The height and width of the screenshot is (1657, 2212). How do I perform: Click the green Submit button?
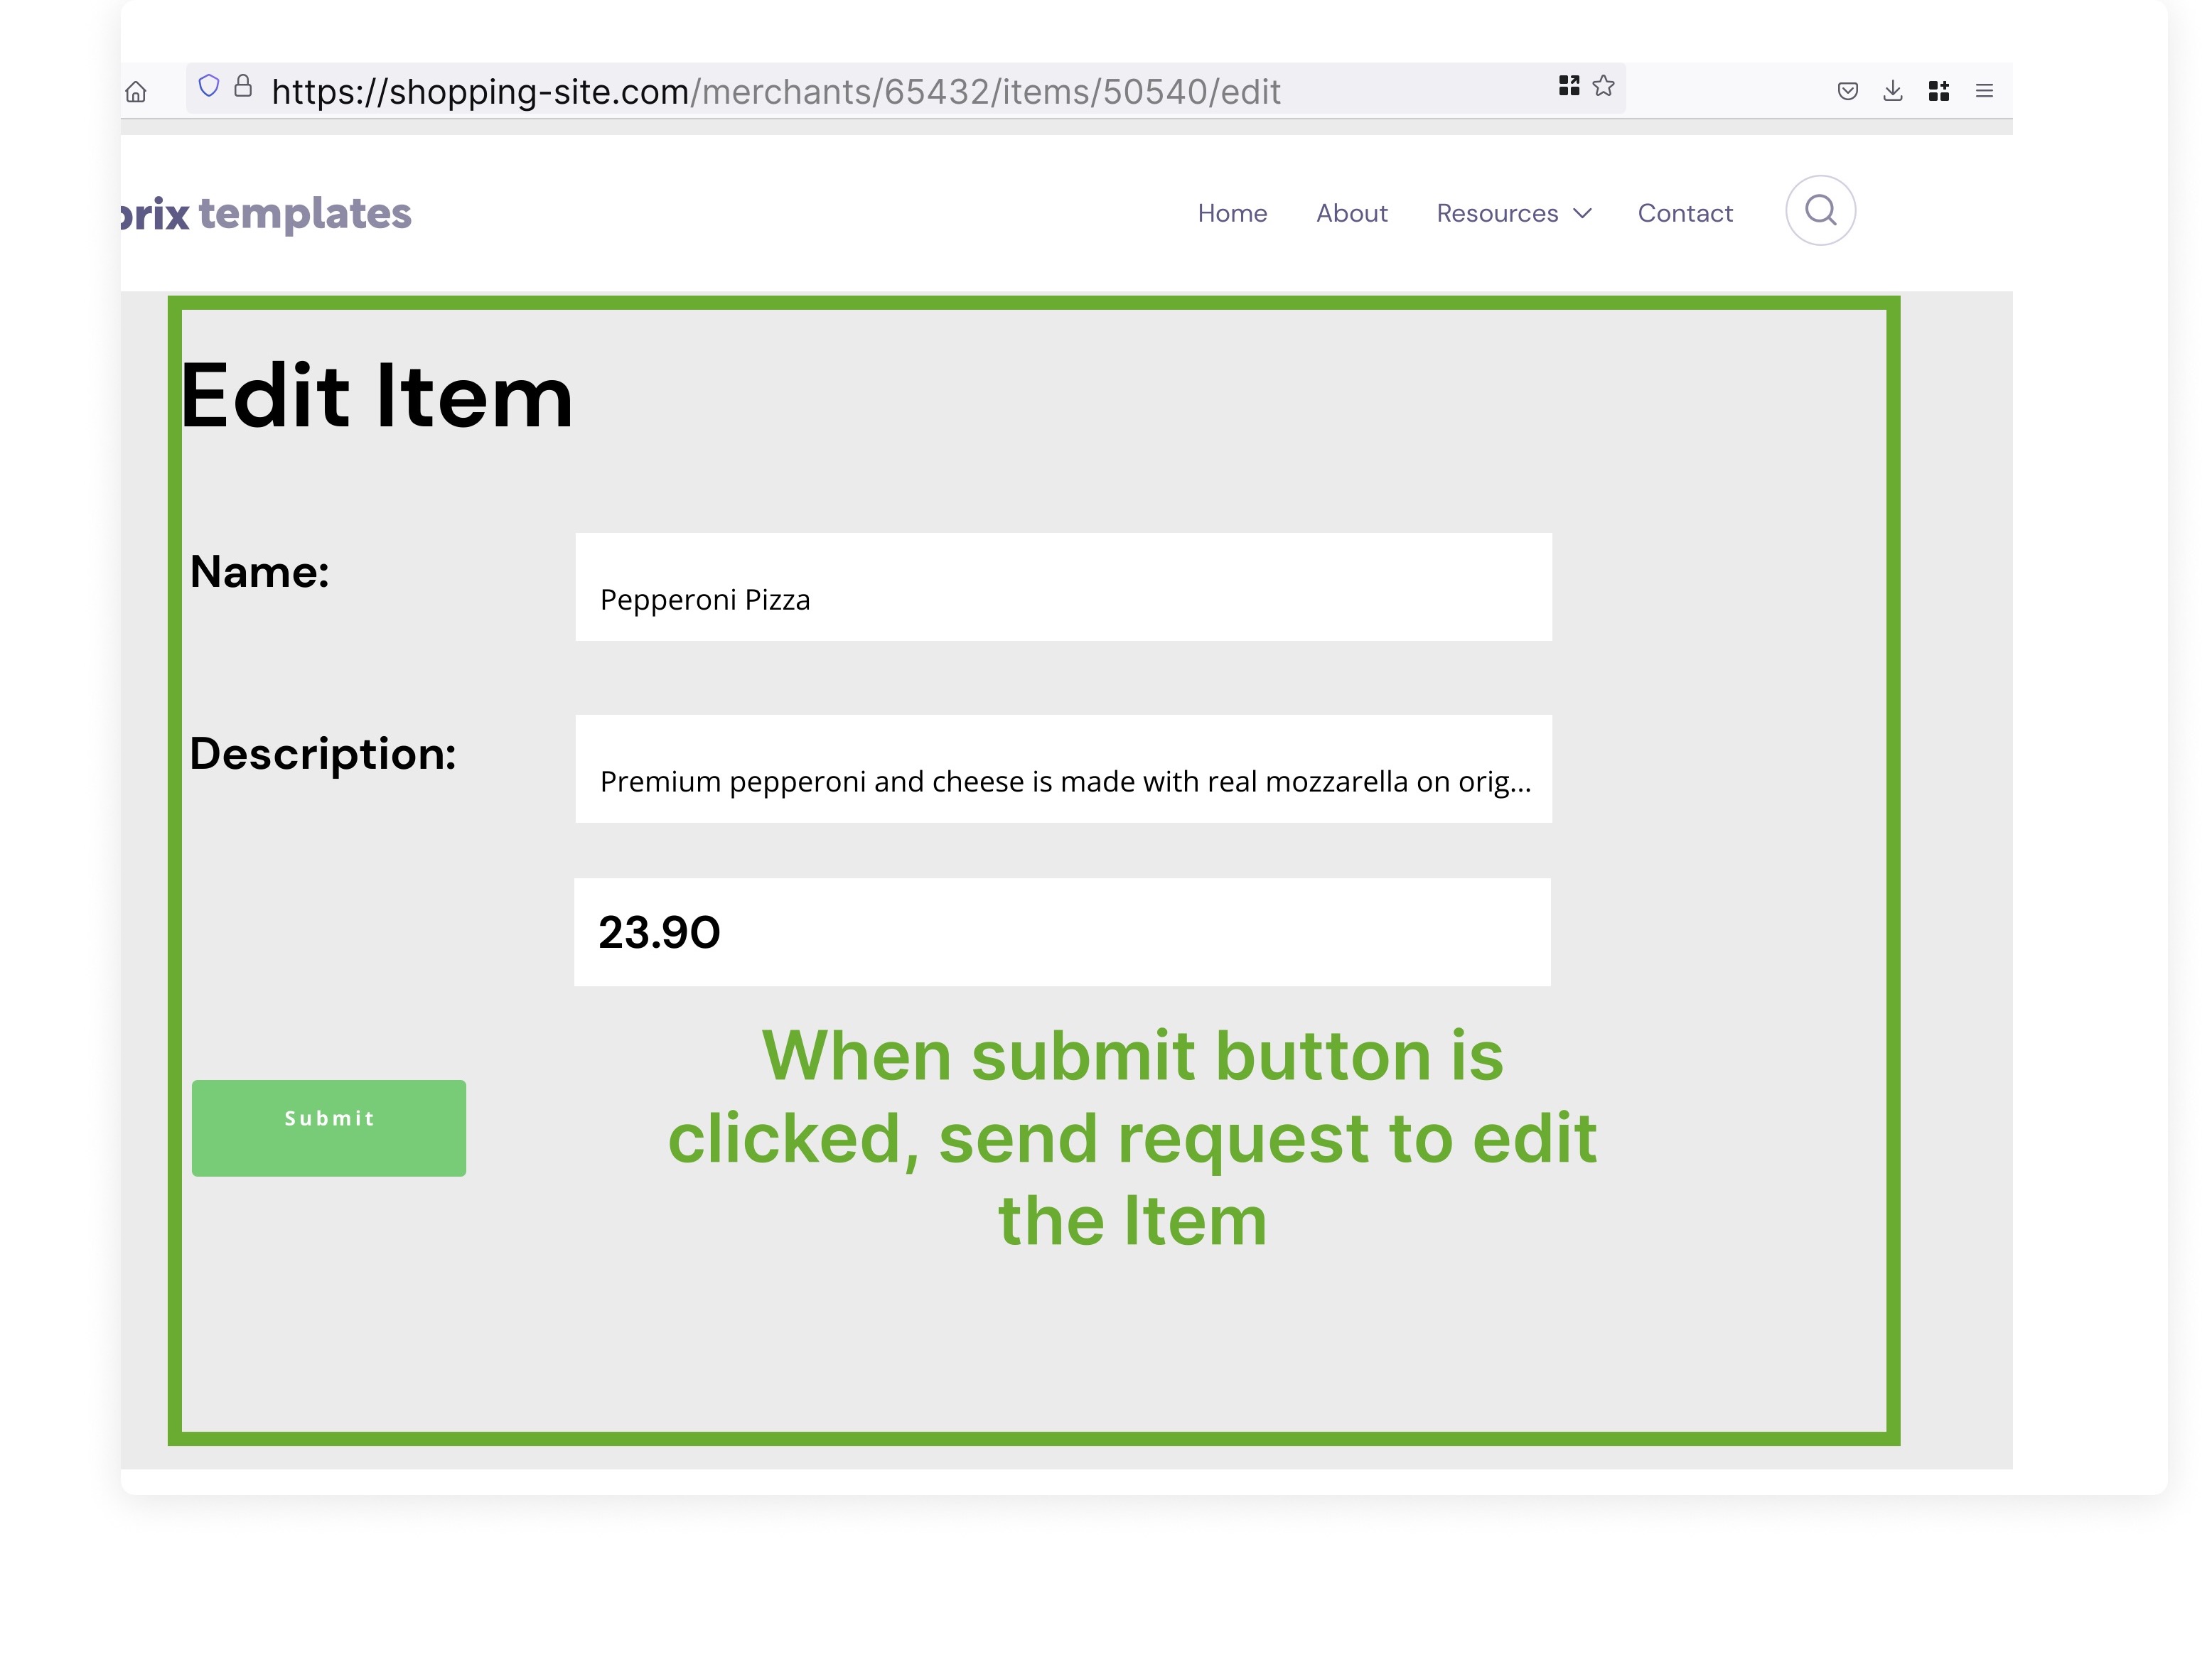tap(329, 1128)
